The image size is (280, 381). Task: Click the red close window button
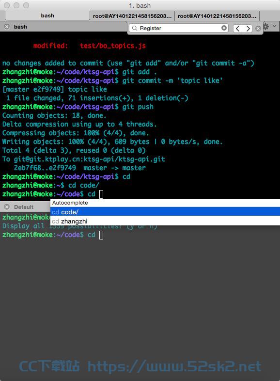tap(7, 5)
